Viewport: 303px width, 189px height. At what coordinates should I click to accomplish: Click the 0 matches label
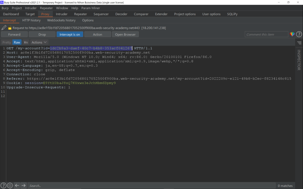(x=285, y=185)
